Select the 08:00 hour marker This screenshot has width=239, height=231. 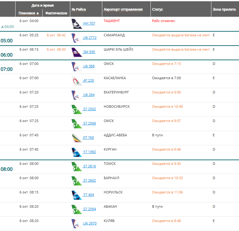7,169
